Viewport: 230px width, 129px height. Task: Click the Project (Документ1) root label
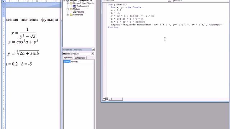click(80, 1)
